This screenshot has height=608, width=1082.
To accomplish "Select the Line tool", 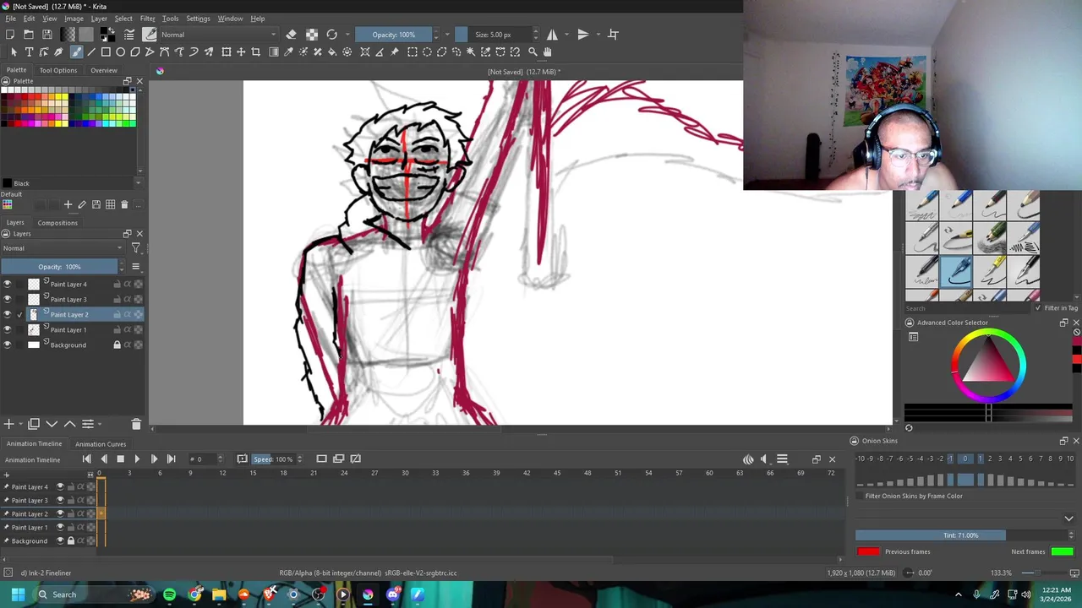I will [x=91, y=52].
